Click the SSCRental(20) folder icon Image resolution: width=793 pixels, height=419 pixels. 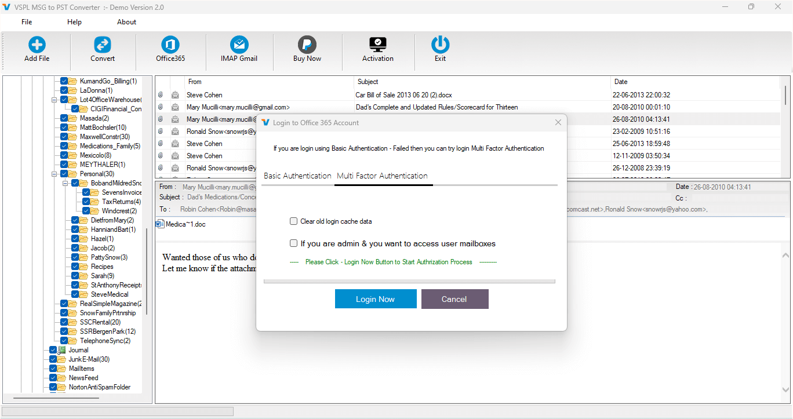(x=73, y=322)
